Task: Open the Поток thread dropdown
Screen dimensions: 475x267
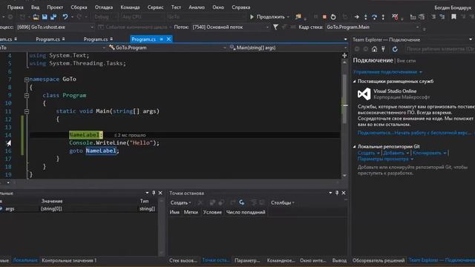Action: [231, 27]
